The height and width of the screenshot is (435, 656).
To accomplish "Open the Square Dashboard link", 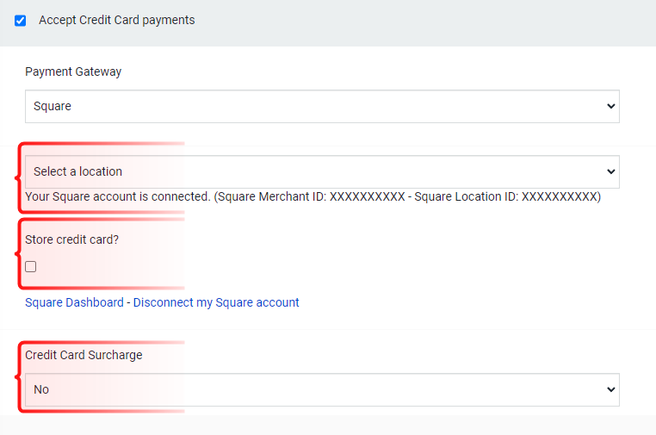I will point(75,302).
